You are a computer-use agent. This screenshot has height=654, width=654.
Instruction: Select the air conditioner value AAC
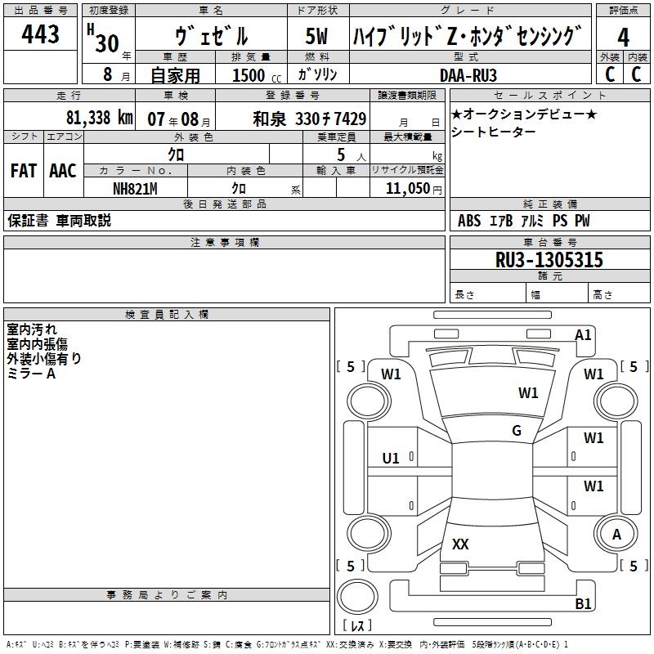63,171
